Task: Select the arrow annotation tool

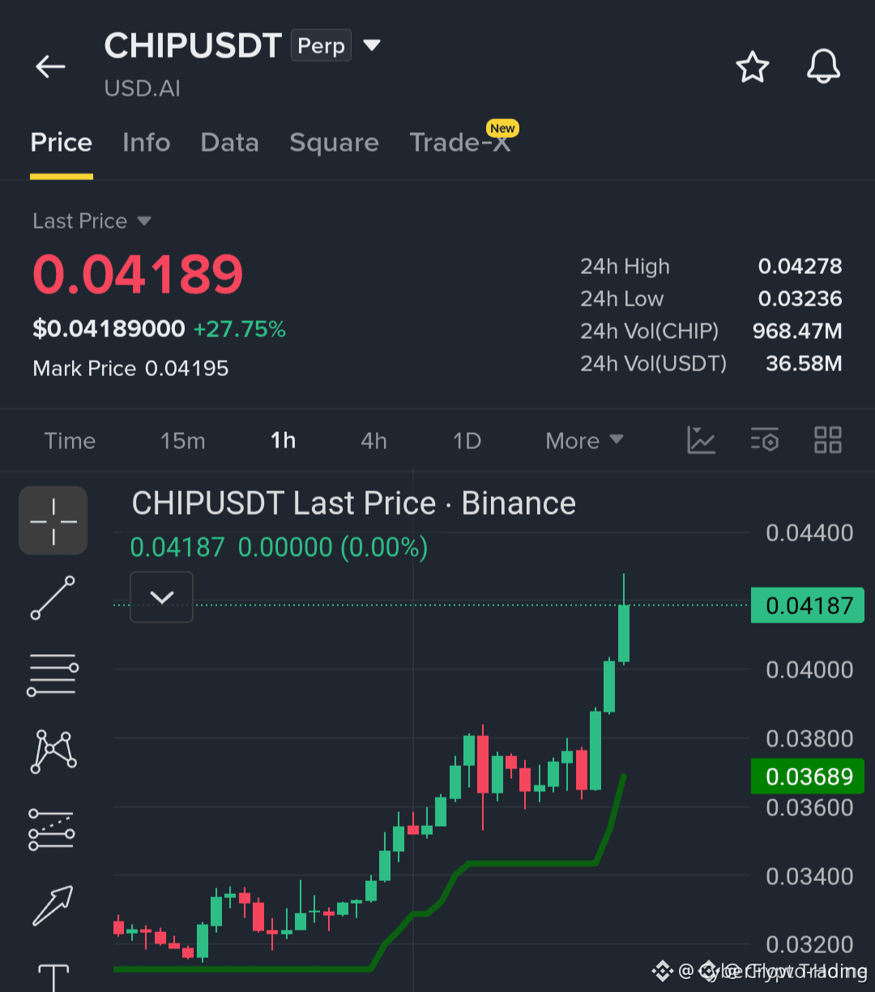Action: pyautogui.click(x=53, y=905)
